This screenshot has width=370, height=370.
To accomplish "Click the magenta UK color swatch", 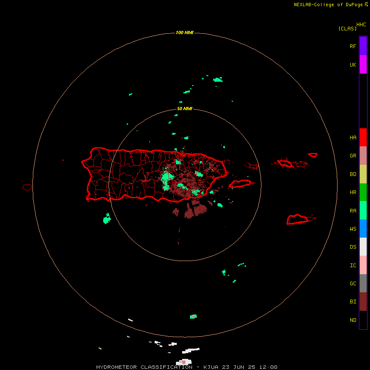I will tap(363, 65).
